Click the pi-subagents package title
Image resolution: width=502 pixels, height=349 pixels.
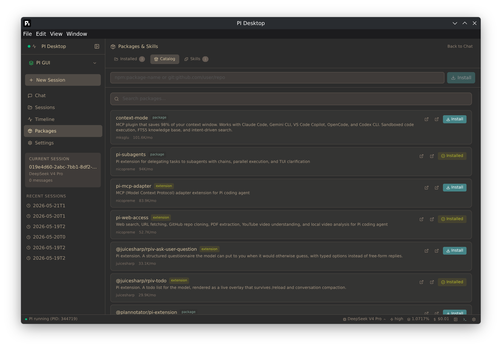pyautogui.click(x=131, y=155)
